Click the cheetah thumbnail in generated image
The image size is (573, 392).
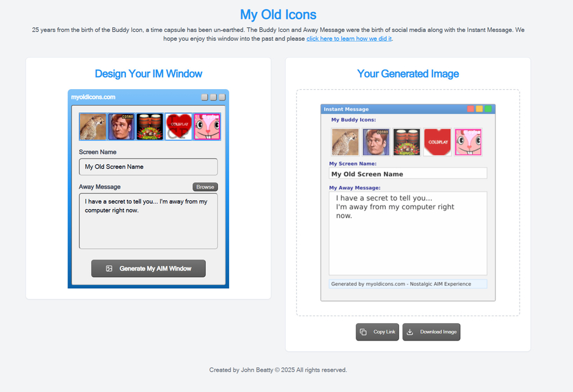pyautogui.click(x=346, y=142)
